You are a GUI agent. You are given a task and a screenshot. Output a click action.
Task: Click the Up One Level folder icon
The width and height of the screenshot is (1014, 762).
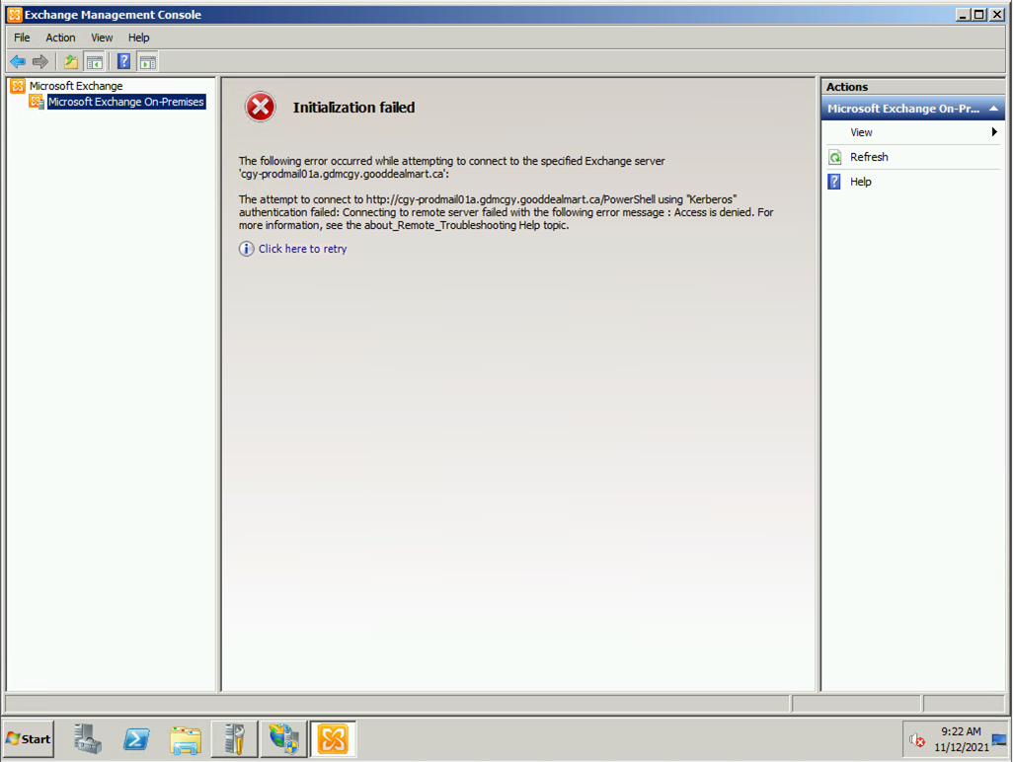(70, 62)
